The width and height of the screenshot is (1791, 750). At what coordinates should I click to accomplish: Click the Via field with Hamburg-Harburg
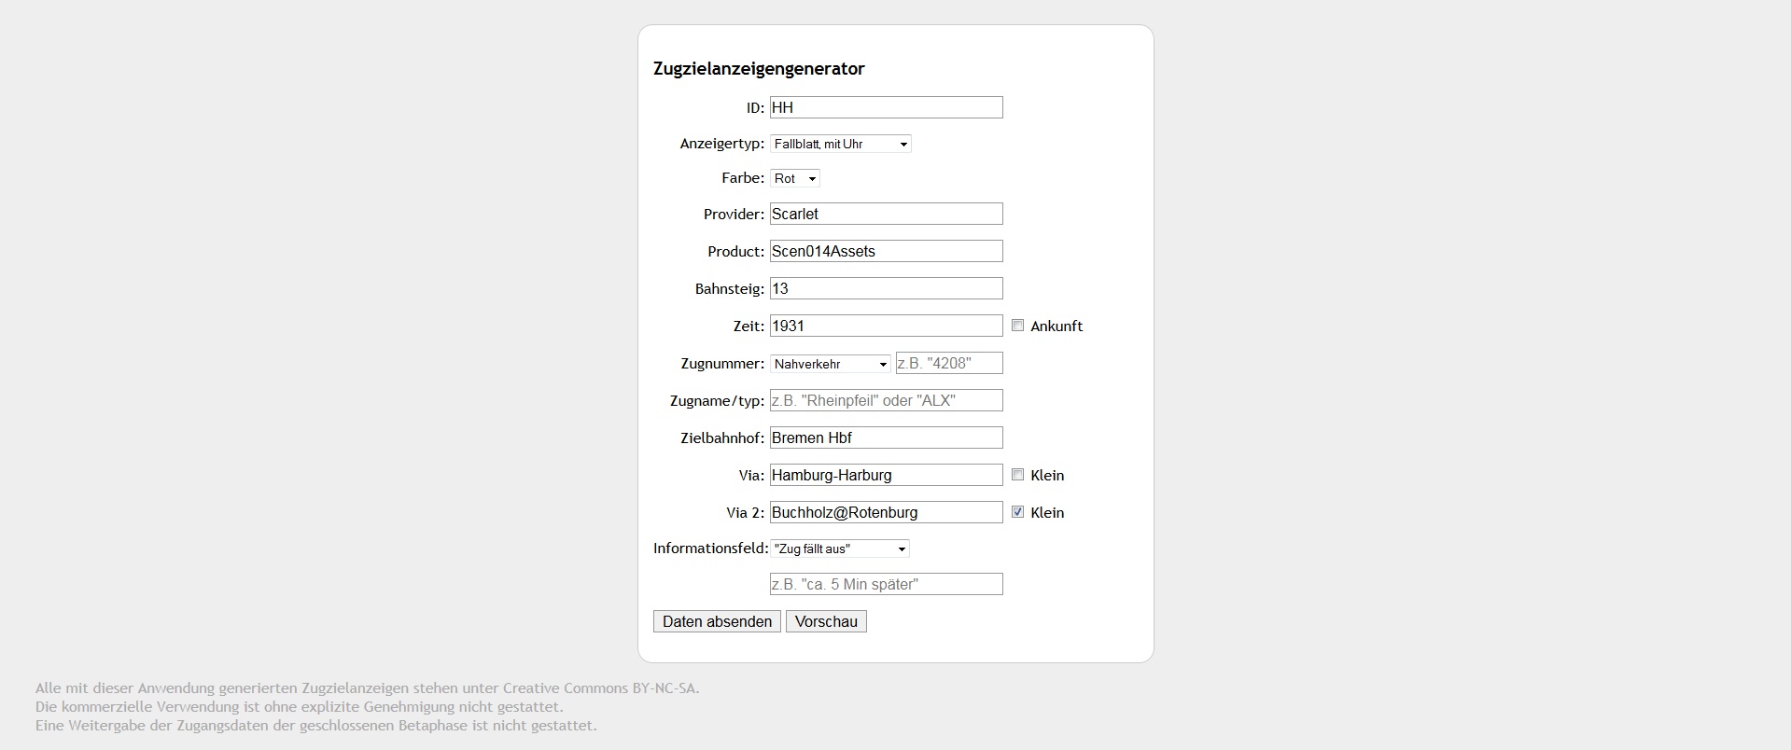tap(886, 475)
